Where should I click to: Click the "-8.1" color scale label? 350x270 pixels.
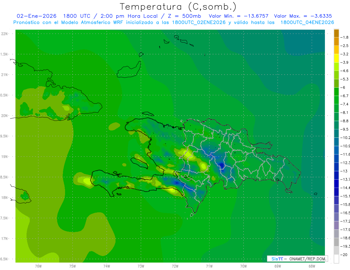click(344, 112)
